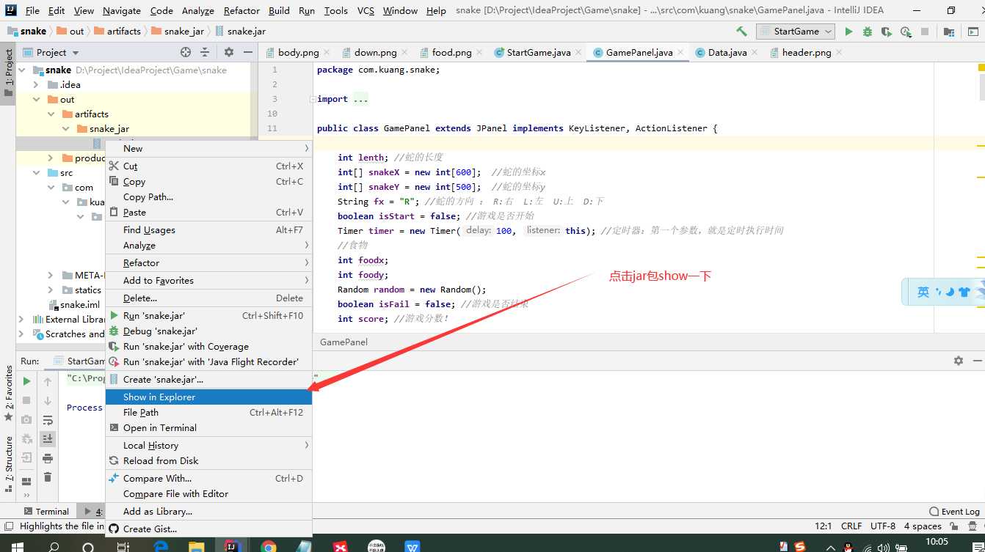
Task: Open 'New' submenu in context menu
Action: [x=208, y=148]
